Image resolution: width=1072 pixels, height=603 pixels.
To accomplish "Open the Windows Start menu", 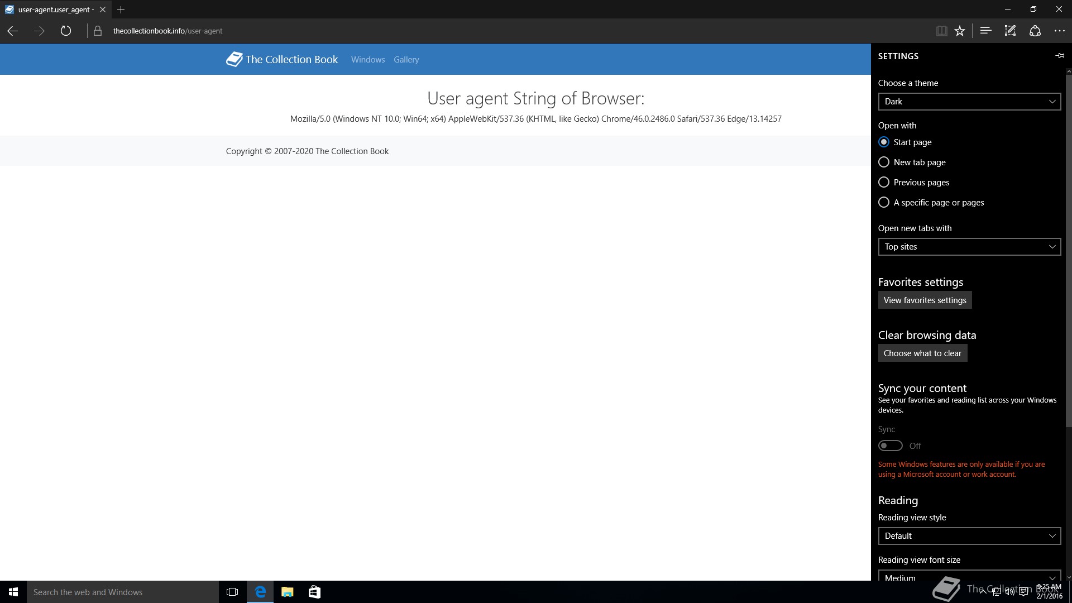I will (x=13, y=592).
